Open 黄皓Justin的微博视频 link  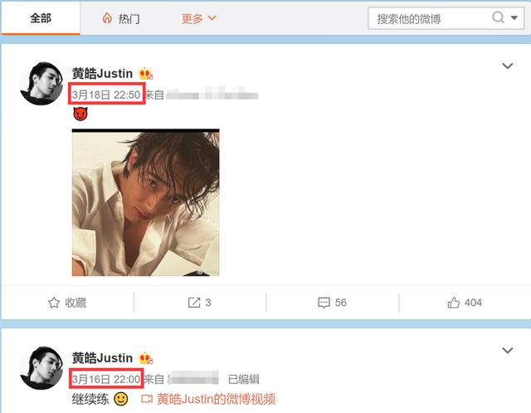[x=208, y=399]
